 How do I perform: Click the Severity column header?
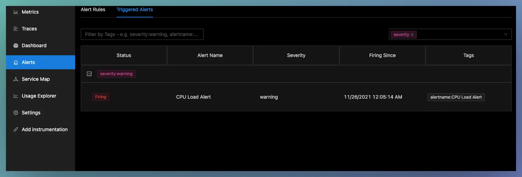click(x=296, y=55)
